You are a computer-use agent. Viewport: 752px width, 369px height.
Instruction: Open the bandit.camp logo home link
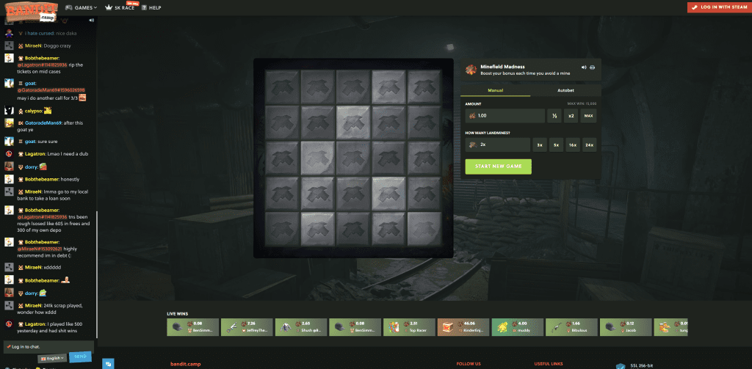point(31,11)
